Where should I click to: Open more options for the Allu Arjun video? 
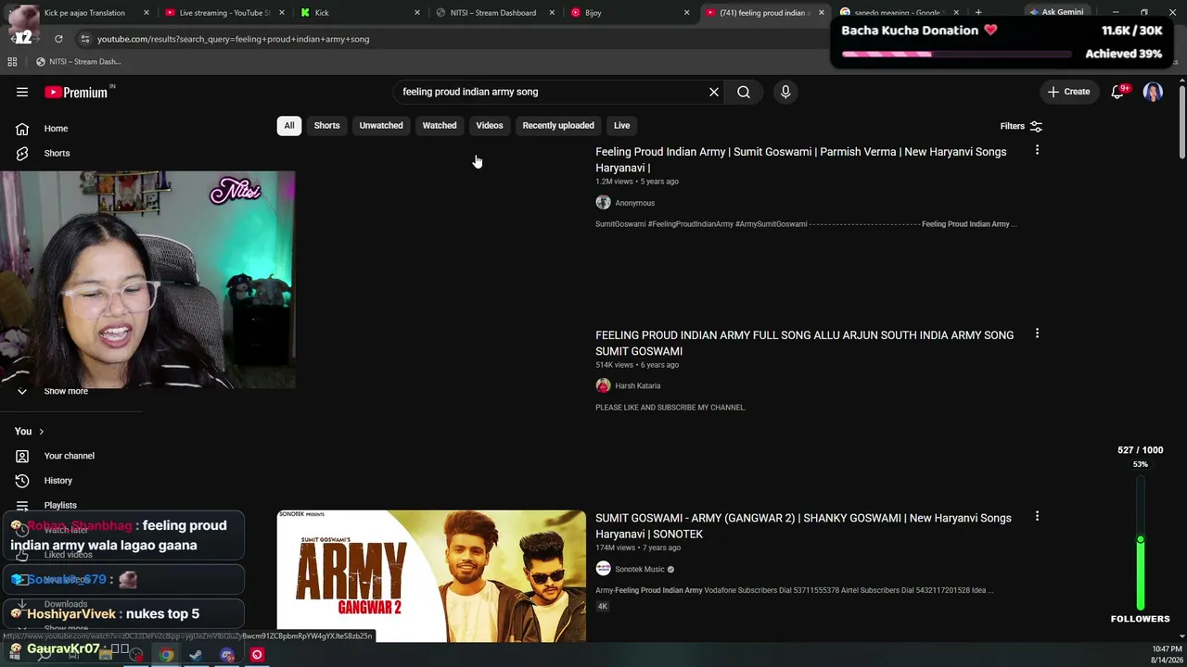pyautogui.click(x=1037, y=333)
